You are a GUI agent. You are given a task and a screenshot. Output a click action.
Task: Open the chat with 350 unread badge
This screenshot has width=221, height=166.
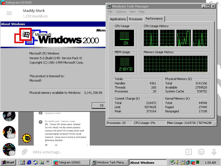pyautogui.click(x=9, y=132)
